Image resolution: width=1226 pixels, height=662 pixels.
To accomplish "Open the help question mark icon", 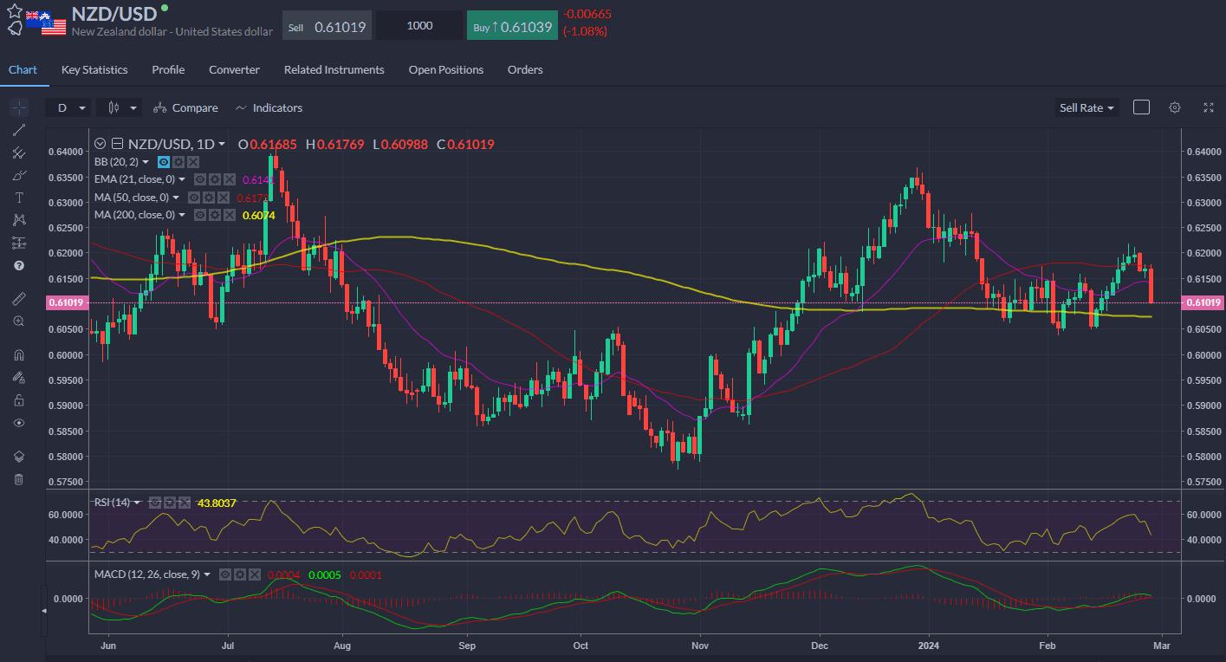I will pos(19,266).
